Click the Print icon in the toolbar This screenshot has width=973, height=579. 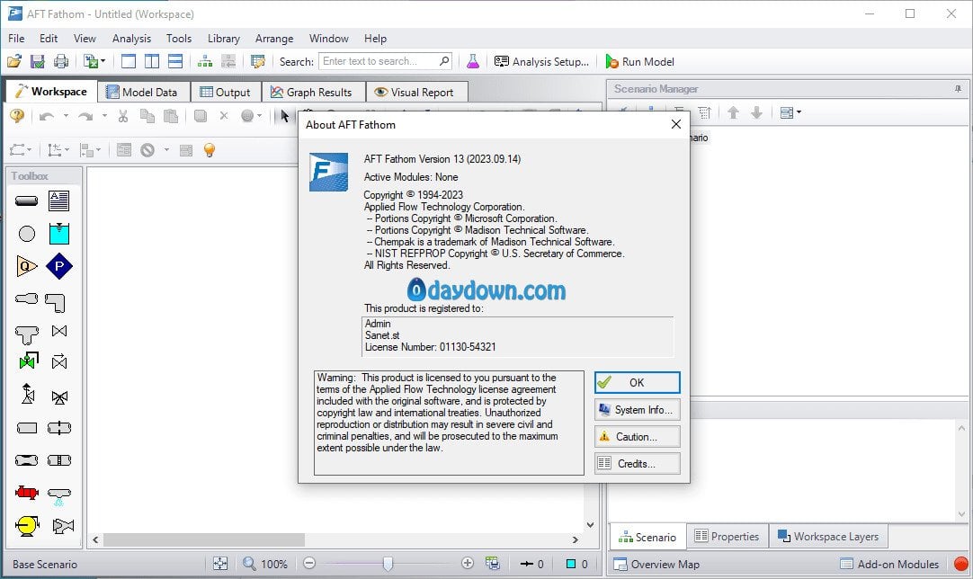tap(61, 61)
